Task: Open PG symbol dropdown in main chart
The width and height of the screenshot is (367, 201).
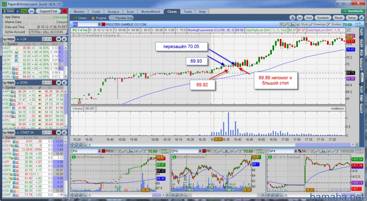Action: pyautogui.click(x=99, y=24)
